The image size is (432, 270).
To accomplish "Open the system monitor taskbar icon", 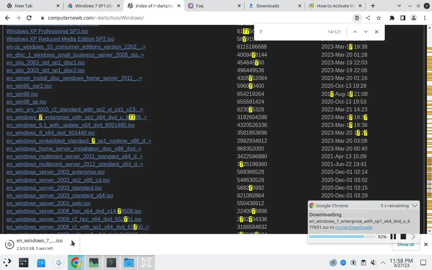I will [x=94, y=262].
